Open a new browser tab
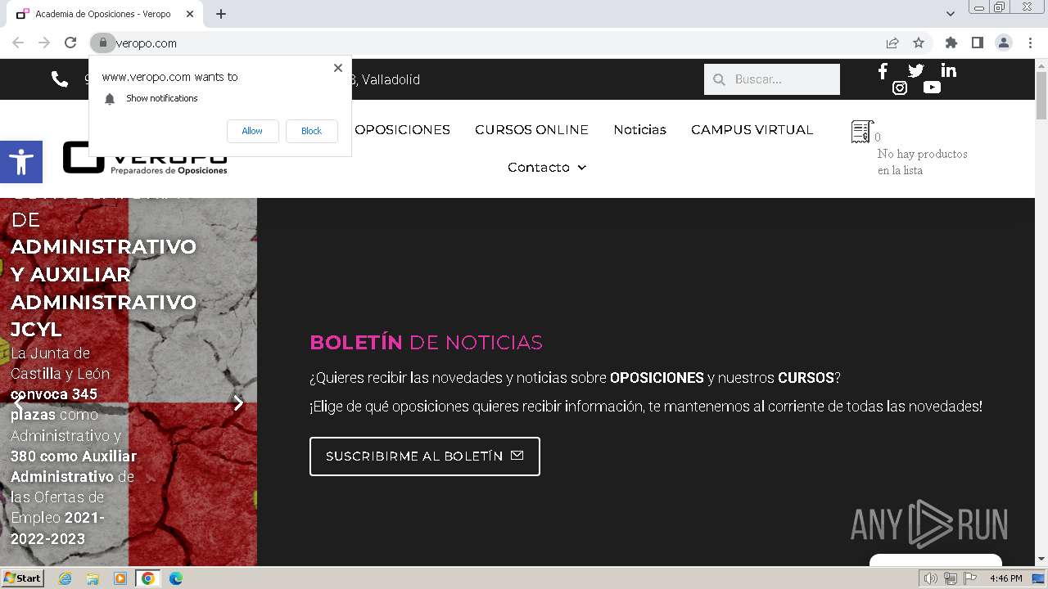 tap(221, 14)
